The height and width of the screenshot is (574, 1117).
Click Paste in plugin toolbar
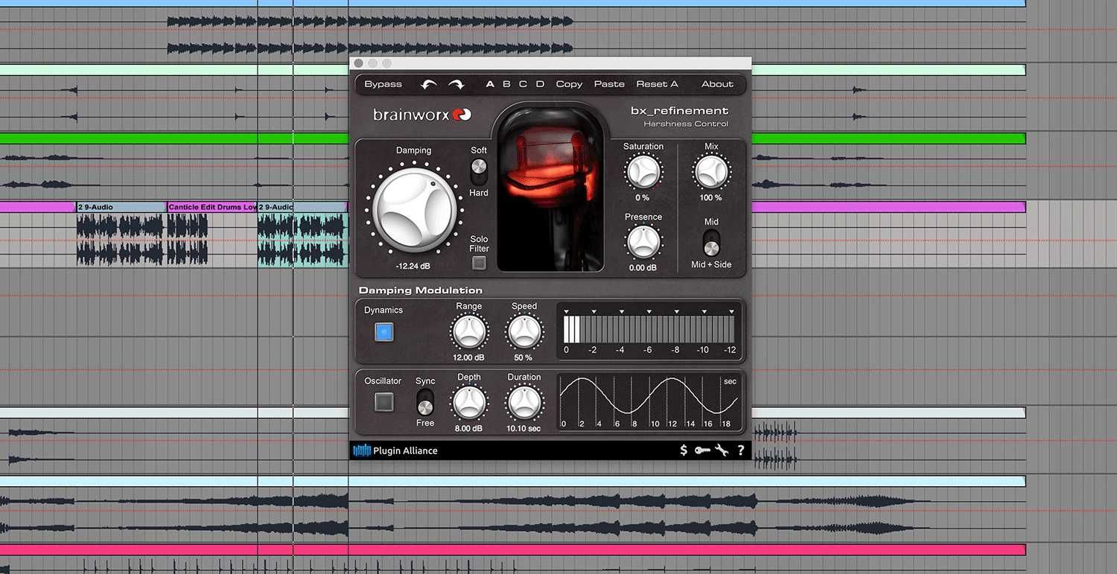pos(609,84)
